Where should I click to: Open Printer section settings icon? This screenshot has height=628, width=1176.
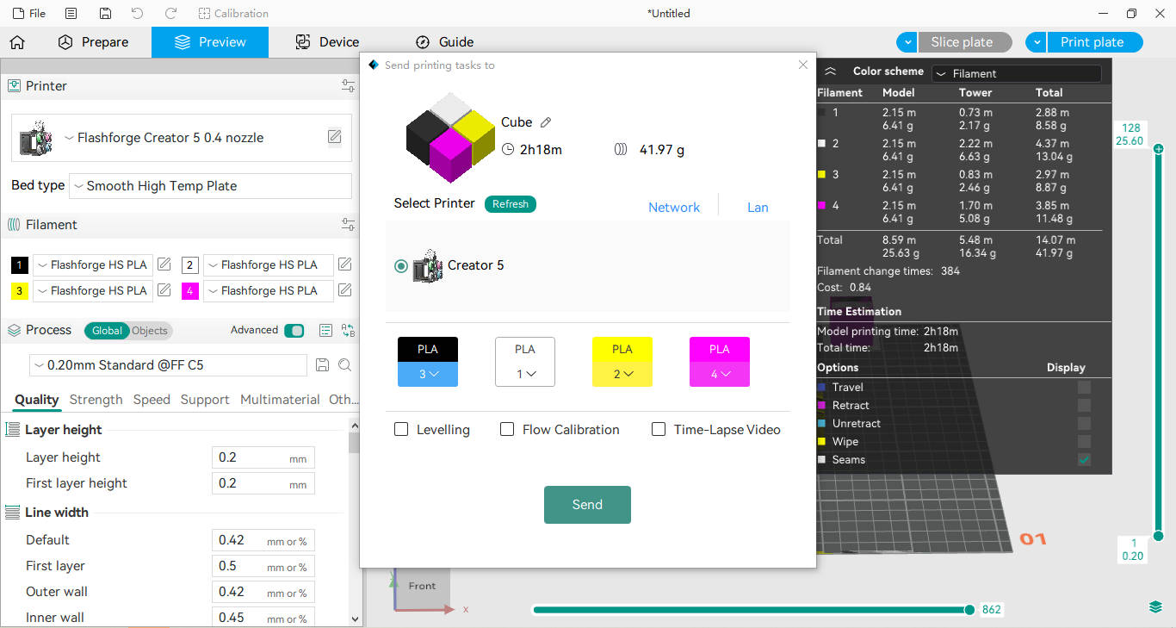pos(348,86)
